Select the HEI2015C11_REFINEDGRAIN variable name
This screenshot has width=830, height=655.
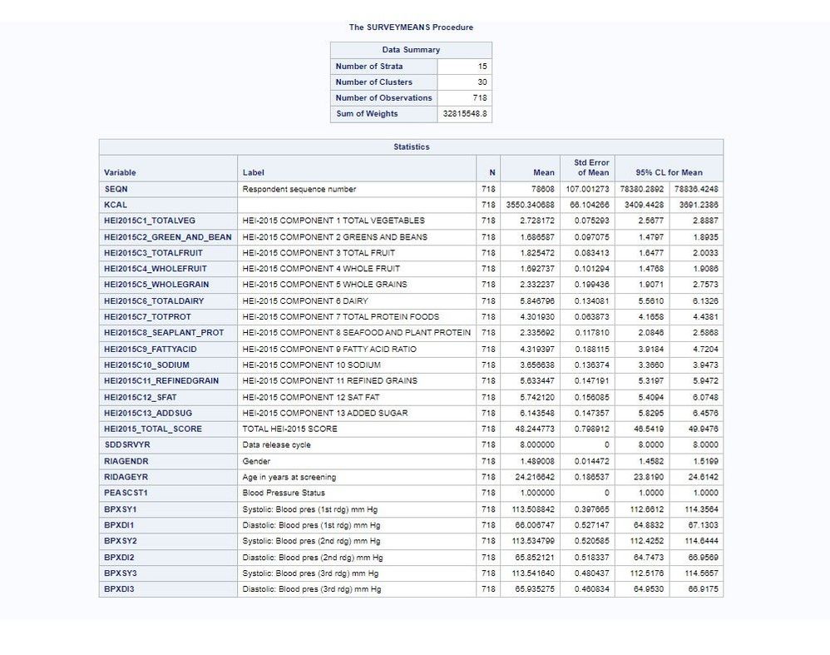[161, 381]
